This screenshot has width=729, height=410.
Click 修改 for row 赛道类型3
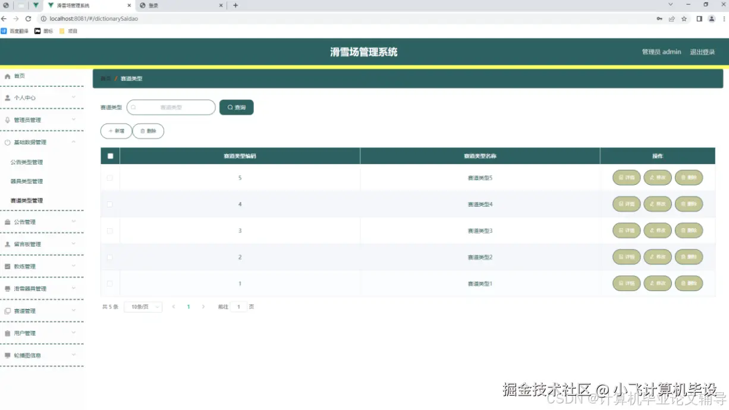coord(658,231)
